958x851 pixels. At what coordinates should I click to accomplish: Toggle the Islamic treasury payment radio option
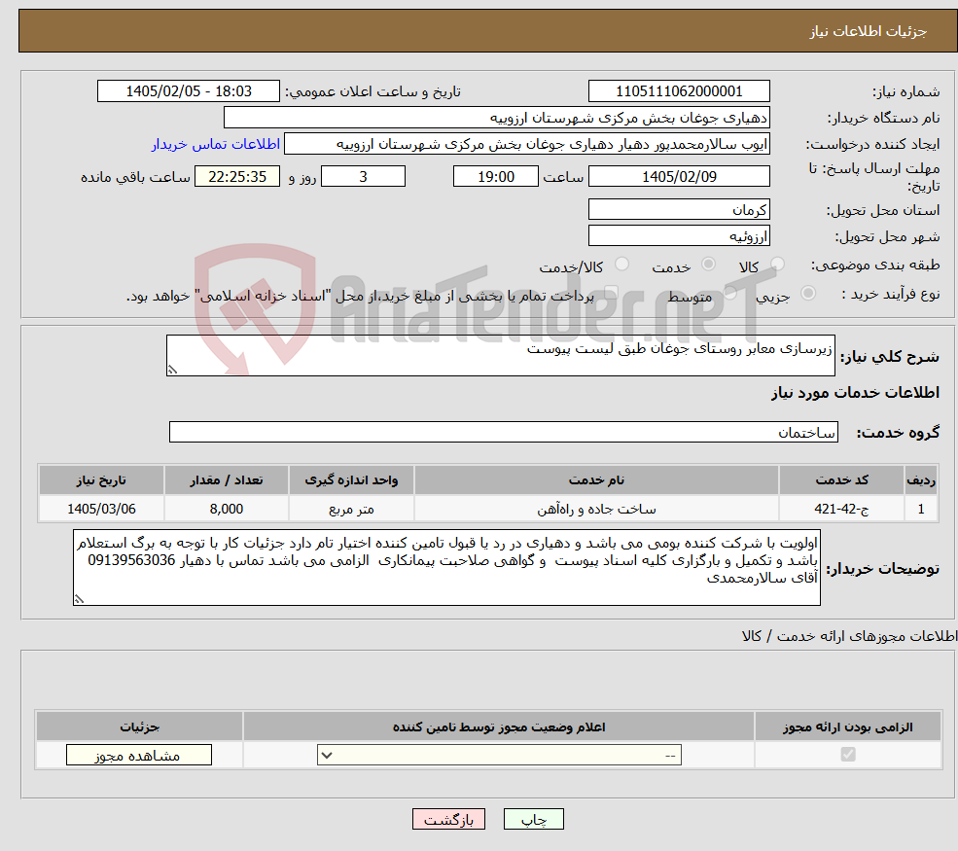click(x=611, y=294)
